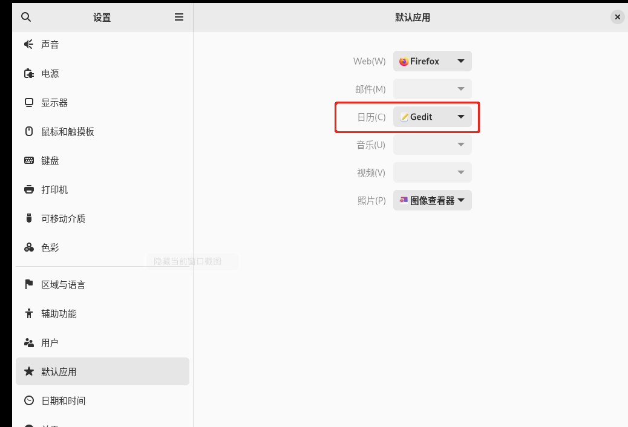Click the mouse icon for 鼠标和触摸板
Viewport: 628px width, 427px height.
click(x=29, y=131)
